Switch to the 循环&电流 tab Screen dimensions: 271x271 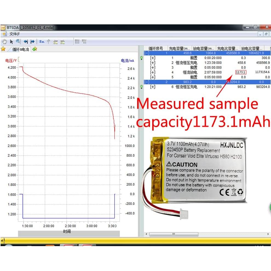coord(21,49)
